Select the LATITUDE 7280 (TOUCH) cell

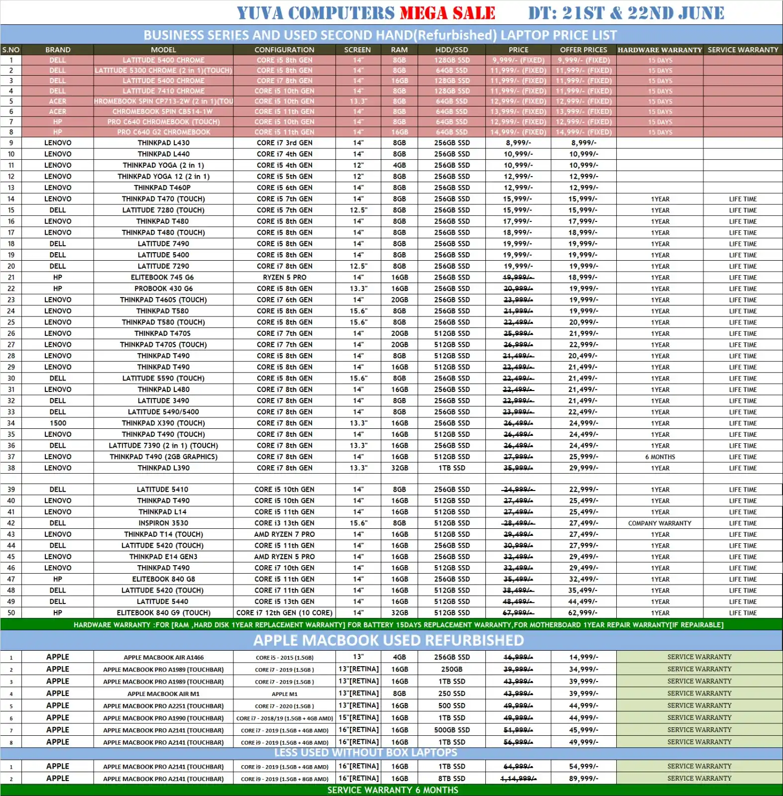(163, 210)
